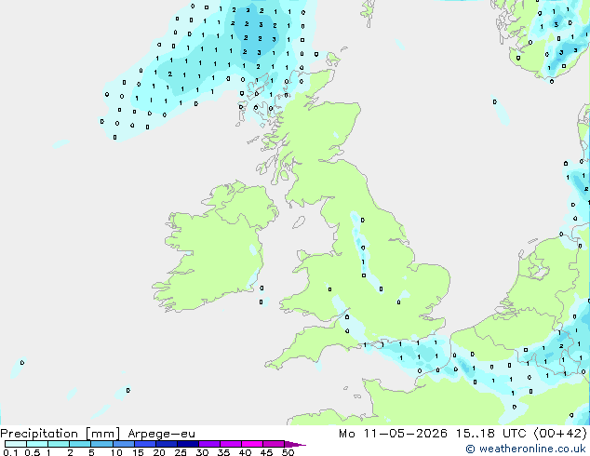Select the 30–35 mm purple legend box

tap(208, 444)
